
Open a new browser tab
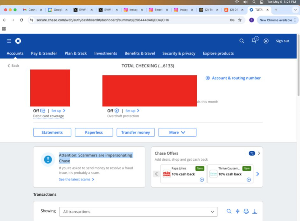tap(276, 10)
